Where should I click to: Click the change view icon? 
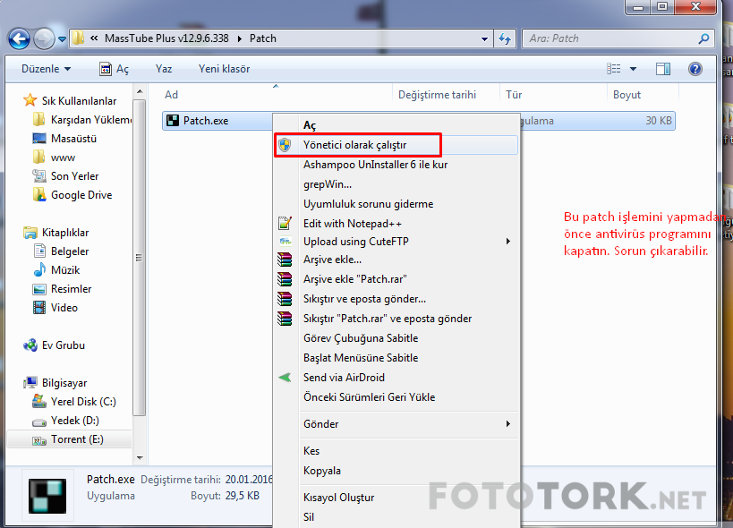[x=614, y=69]
